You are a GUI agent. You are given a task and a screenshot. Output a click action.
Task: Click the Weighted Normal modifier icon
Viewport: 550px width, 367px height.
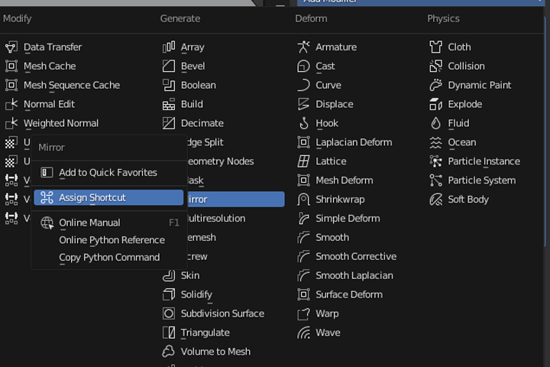[x=11, y=123]
